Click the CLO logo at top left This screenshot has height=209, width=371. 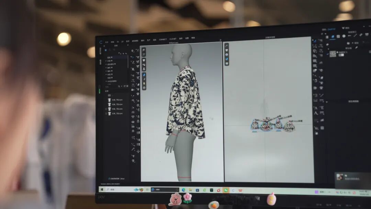pos(101,42)
